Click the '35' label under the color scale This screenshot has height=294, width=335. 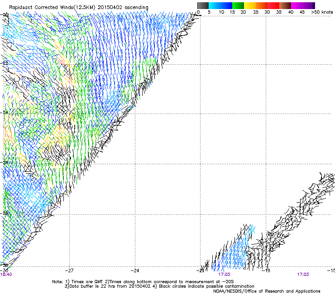tap(279, 12)
